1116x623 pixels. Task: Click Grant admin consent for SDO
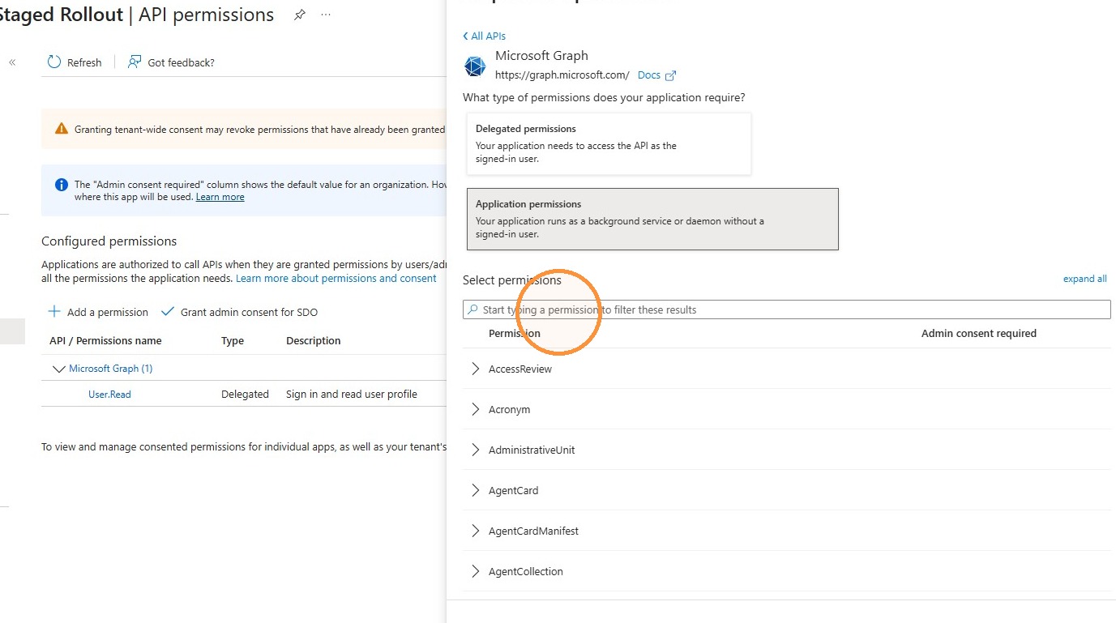[x=239, y=312]
